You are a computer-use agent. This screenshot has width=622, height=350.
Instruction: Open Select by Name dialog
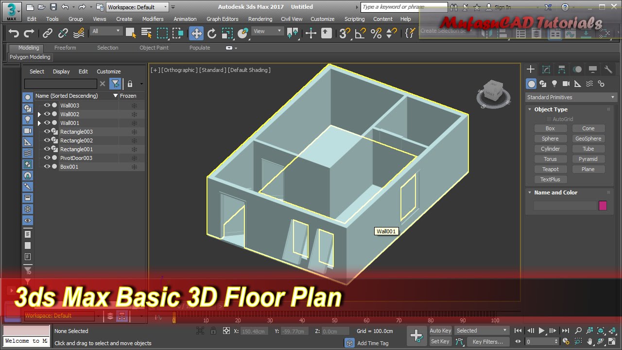146,33
